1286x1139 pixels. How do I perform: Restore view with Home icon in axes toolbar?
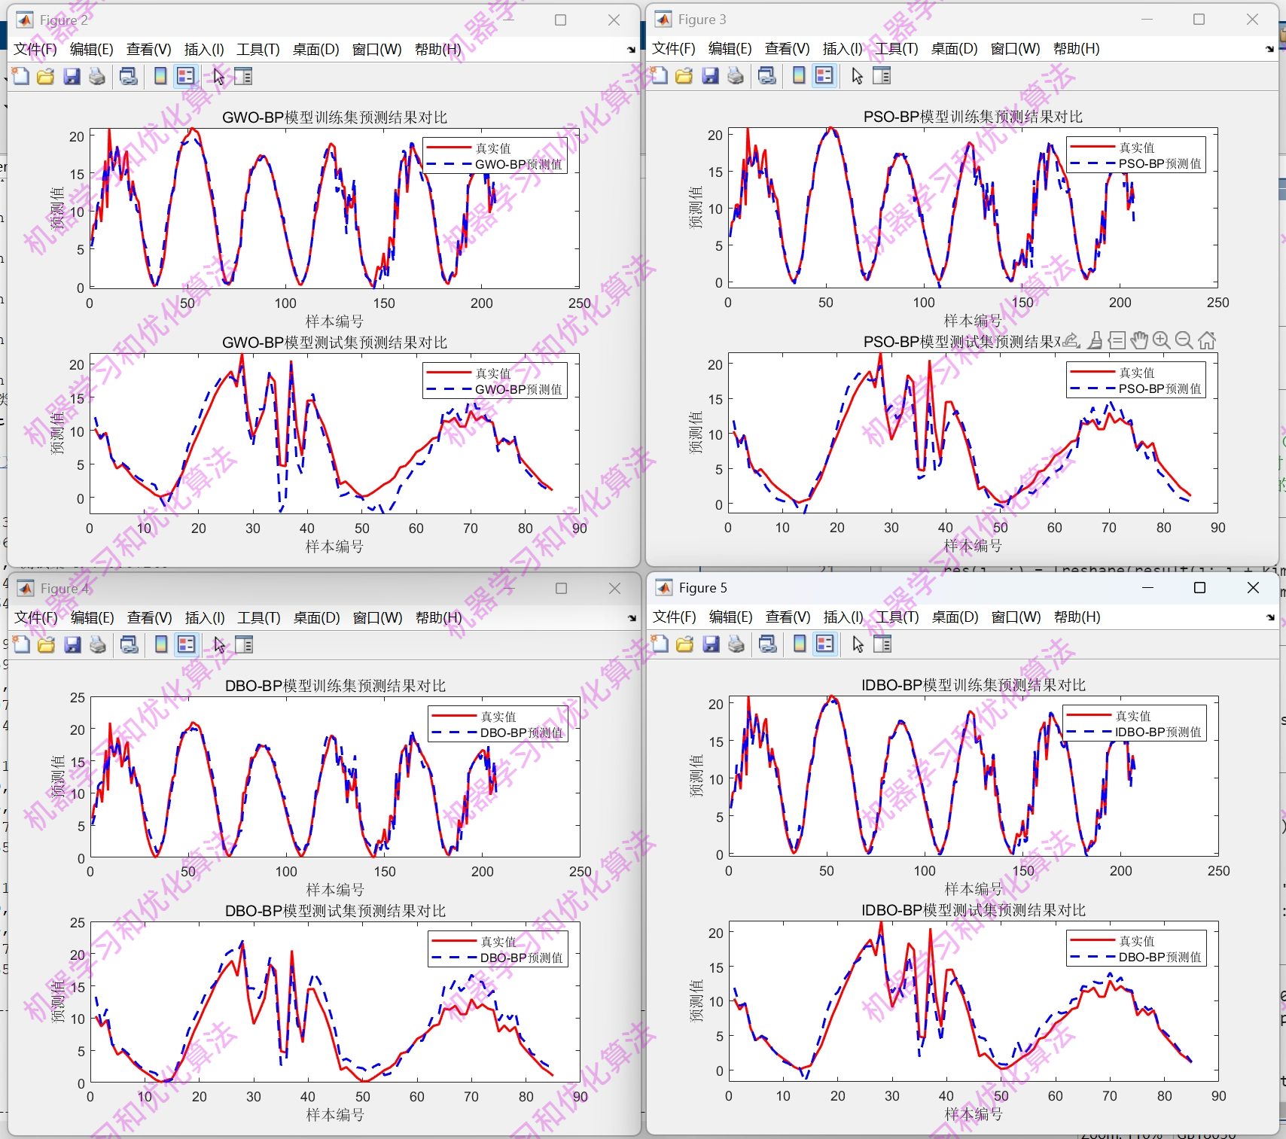(1207, 341)
